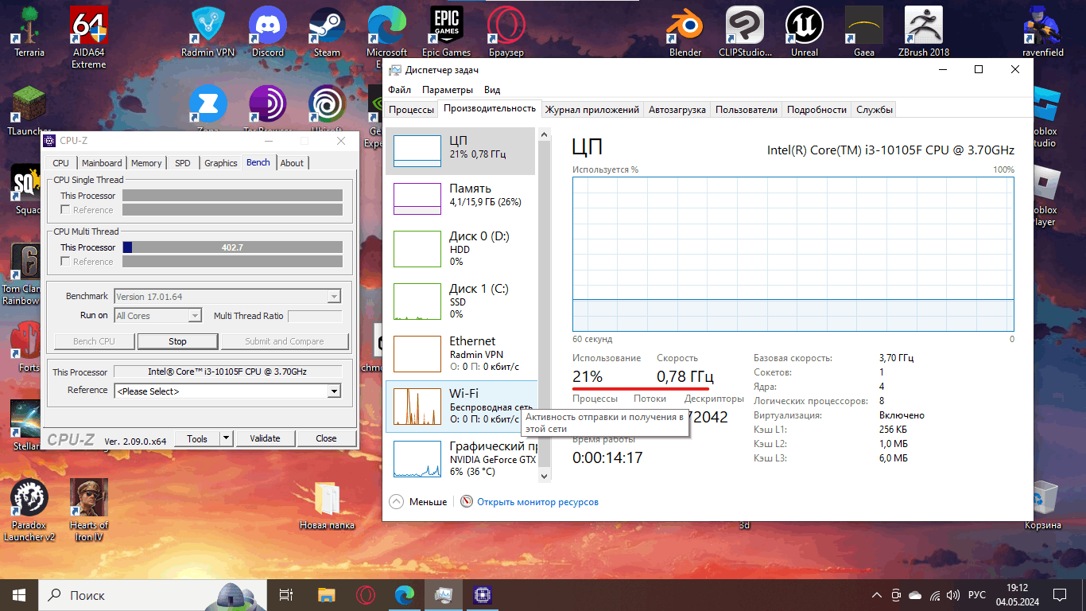Select Диск 0 (D:) performance item
Image resolution: width=1086 pixels, height=611 pixels.
[x=460, y=248]
